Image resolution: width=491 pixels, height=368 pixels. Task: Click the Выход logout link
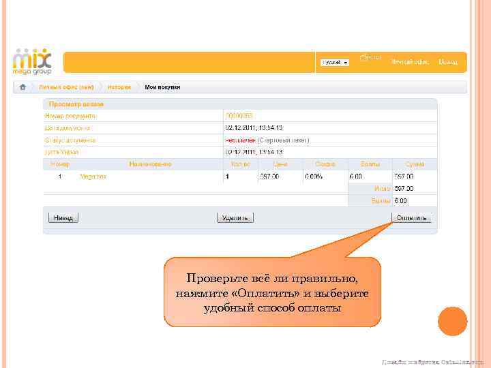click(x=448, y=62)
